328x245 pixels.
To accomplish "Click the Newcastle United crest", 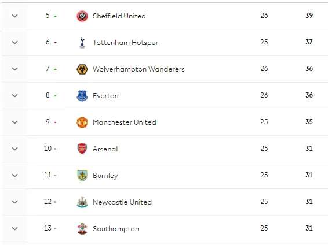I will (82, 202).
